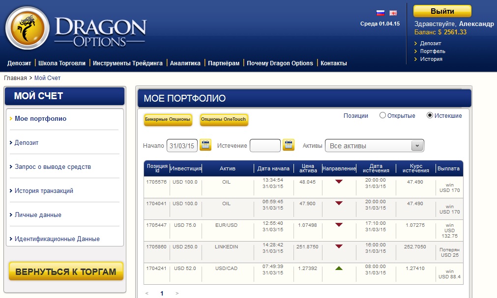Switch language using the Russian flag
The height and width of the screenshot is (298, 497).
380,13
